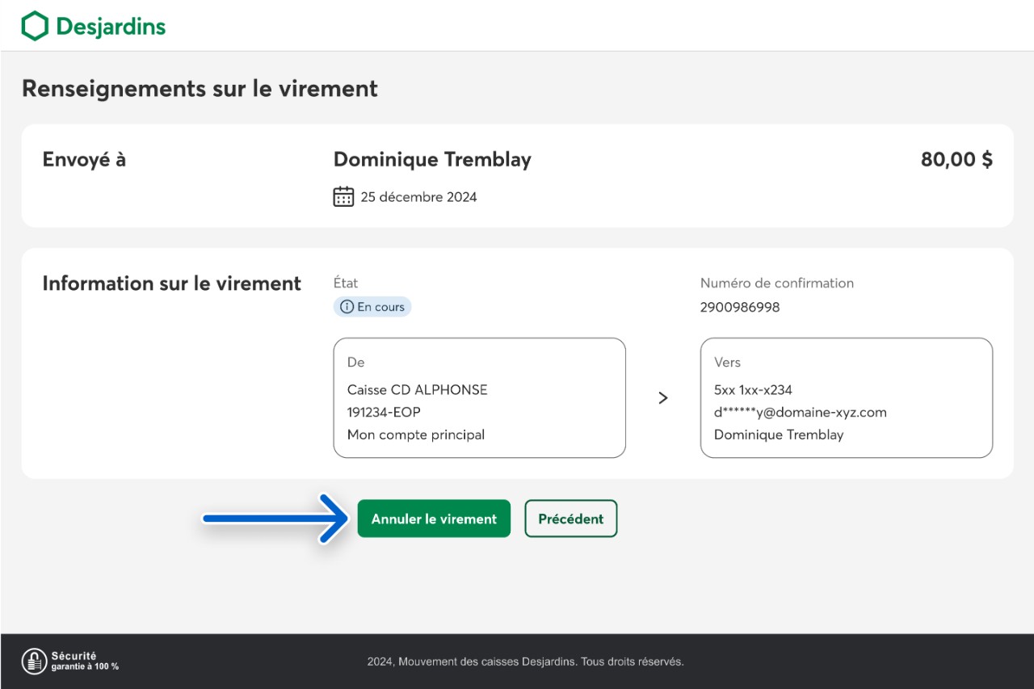
Task: Click the 80,00 $ transfer amount
Action: (956, 160)
